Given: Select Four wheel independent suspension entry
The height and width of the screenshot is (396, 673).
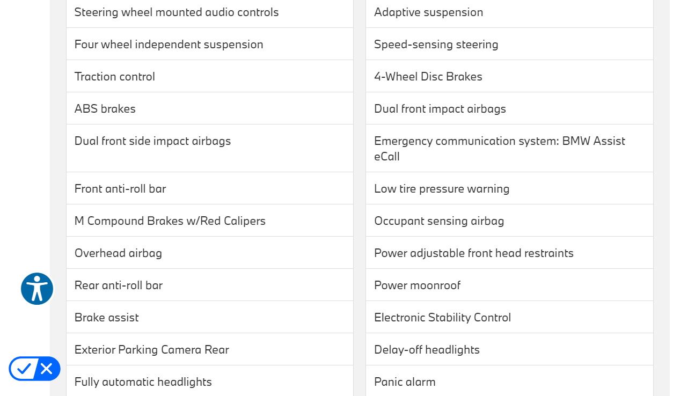Looking at the screenshot, I should pyautogui.click(x=169, y=45).
